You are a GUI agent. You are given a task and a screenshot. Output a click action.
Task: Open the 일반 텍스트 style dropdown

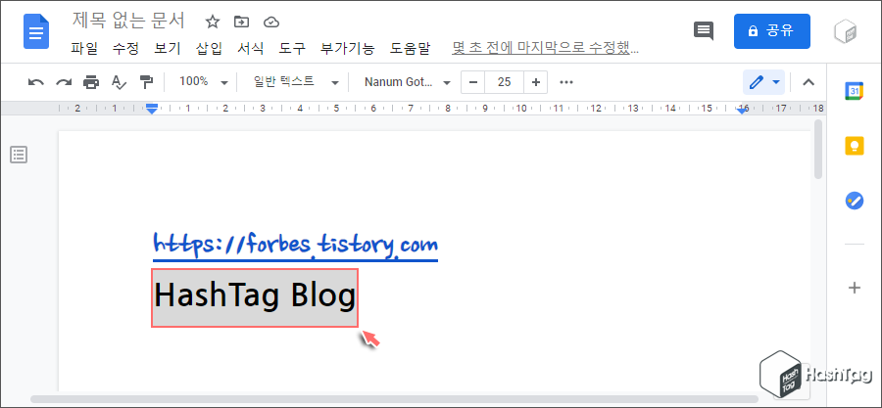point(296,82)
